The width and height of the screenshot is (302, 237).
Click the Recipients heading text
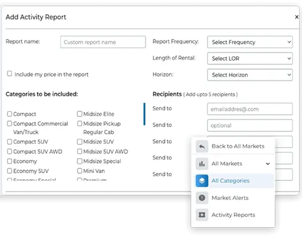pyautogui.click(x=167, y=94)
